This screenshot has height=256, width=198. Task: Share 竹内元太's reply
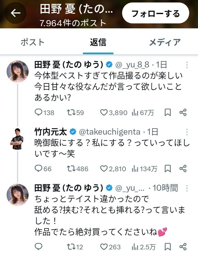(x=183, y=168)
